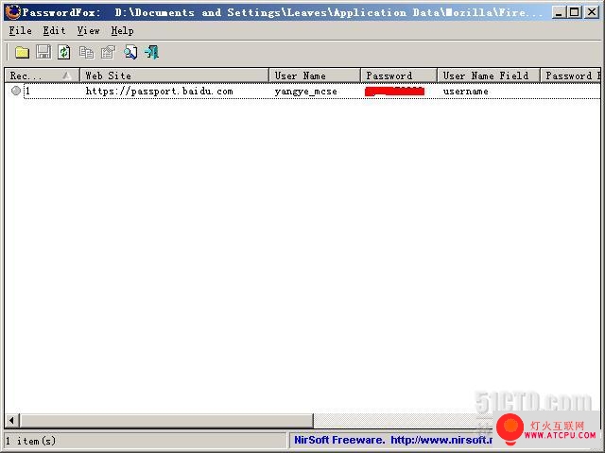This screenshot has width=605, height=453.
Task: Click the yangye_mcse user name cell
Action: (x=305, y=92)
